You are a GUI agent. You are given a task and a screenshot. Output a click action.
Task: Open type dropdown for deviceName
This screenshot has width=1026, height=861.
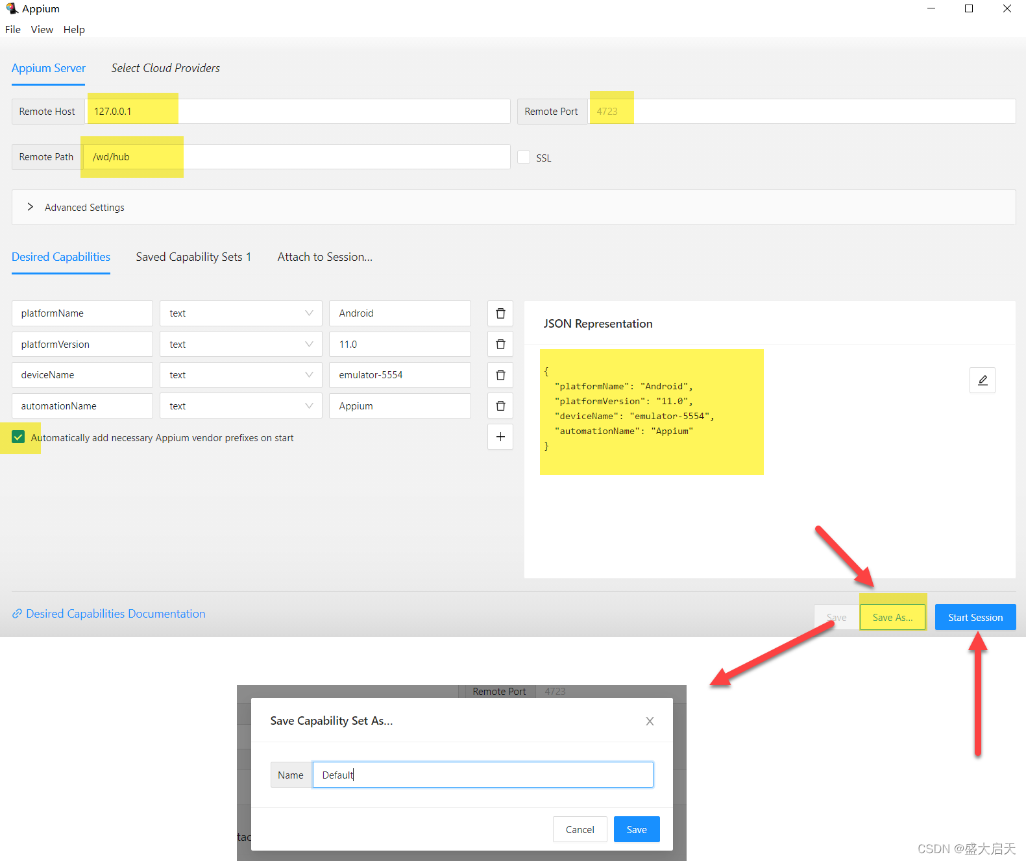pos(241,375)
